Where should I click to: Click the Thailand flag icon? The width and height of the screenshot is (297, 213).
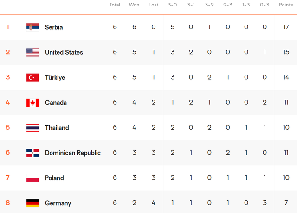[x=32, y=128]
